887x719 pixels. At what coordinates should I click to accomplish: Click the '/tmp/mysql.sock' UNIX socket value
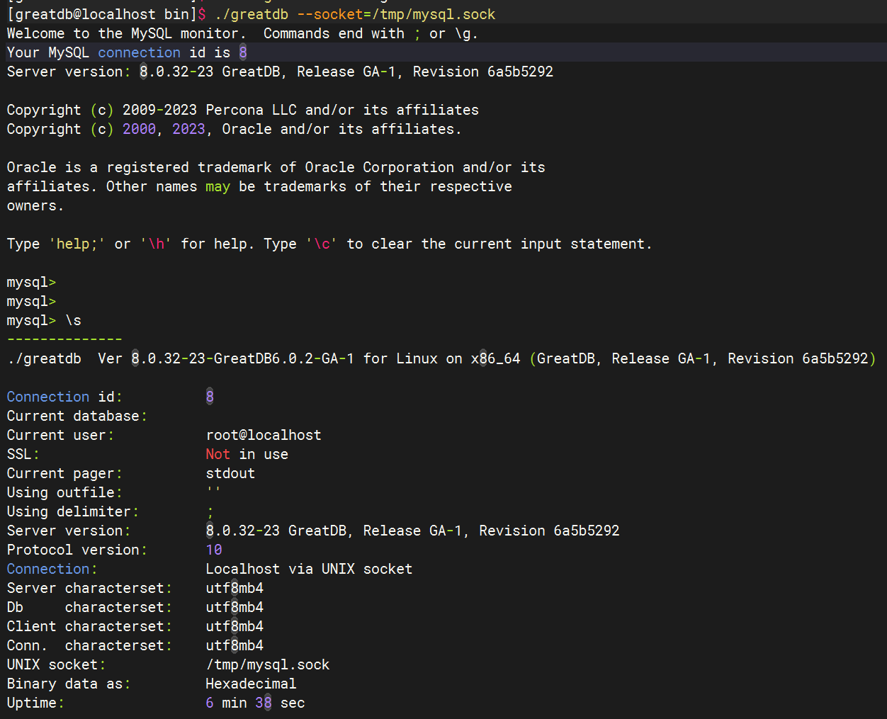click(268, 664)
